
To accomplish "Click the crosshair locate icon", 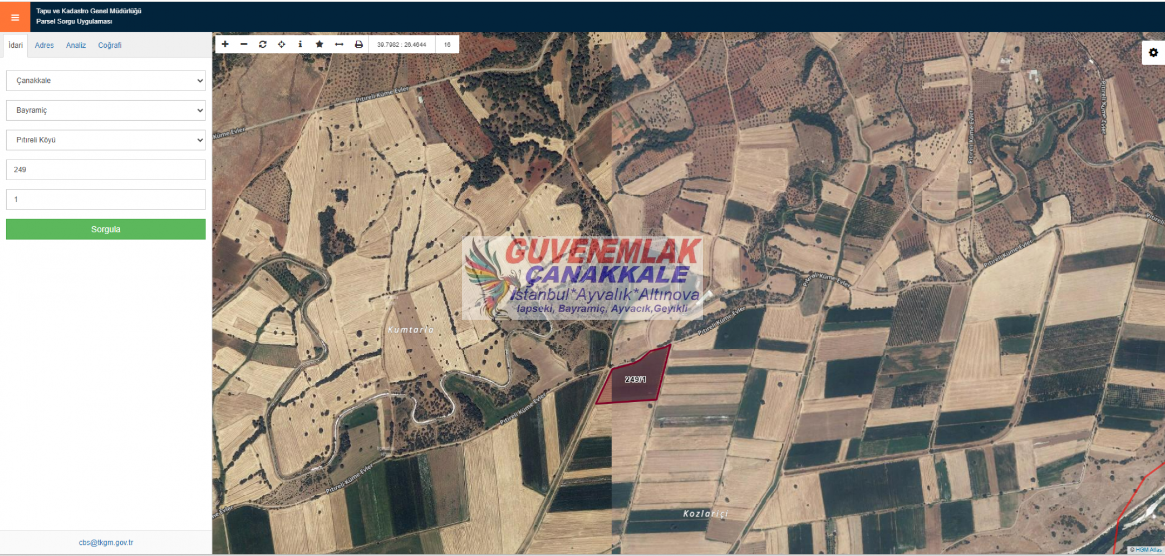I will point(282,44).
